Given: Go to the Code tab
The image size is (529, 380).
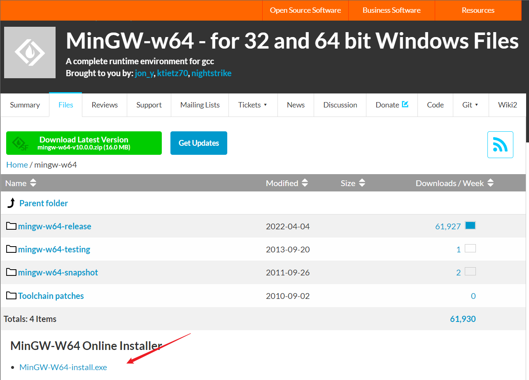Looking at the screenshot, I should 435,105.
